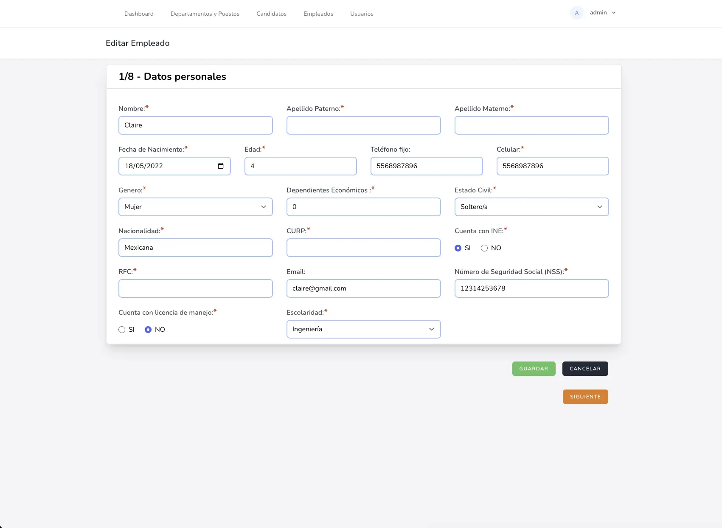Focus the Nacionalidad field showing Mexicana

pyautogui.click(x=196, y=248)
